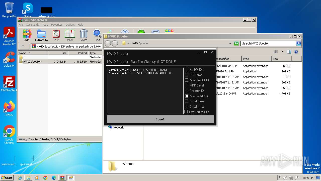This screenshot has width=321, height=181.
Task: Go up one level in WinRAR archive
Action: coord(23,46)
